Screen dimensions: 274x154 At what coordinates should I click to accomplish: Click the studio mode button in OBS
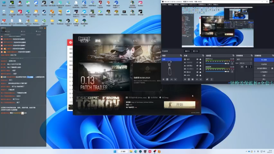coord(264,72)
